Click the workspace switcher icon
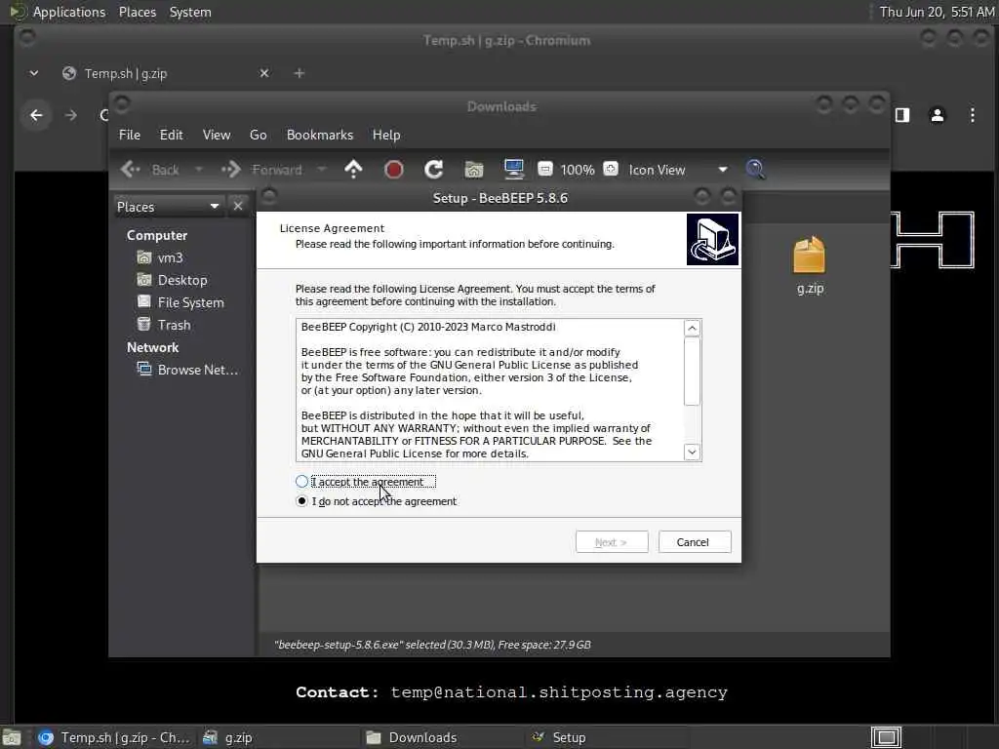 tap(886, 737)
